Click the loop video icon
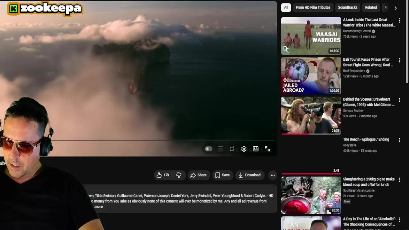Screen dimensions: 409x230 [x=232, y=149]
